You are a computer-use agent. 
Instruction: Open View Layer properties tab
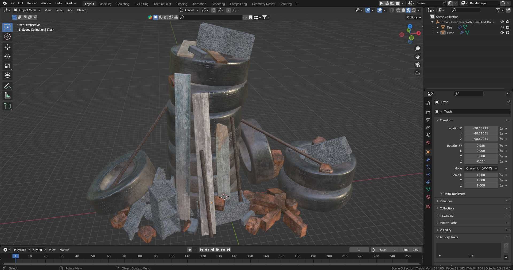point(428,128)
